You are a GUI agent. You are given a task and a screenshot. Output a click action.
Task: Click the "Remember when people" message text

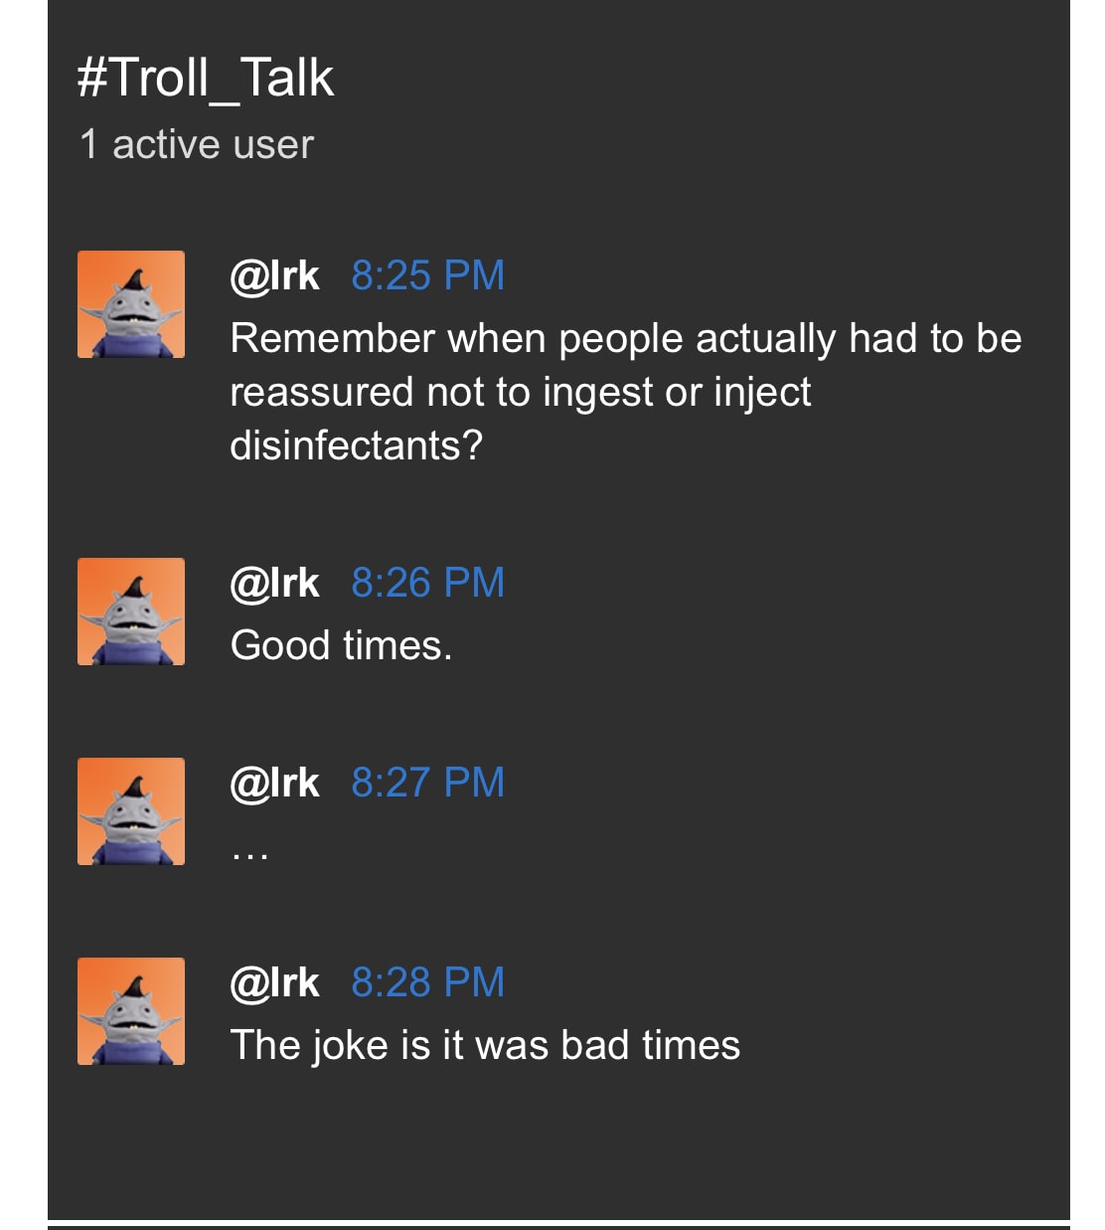[625, 340]
